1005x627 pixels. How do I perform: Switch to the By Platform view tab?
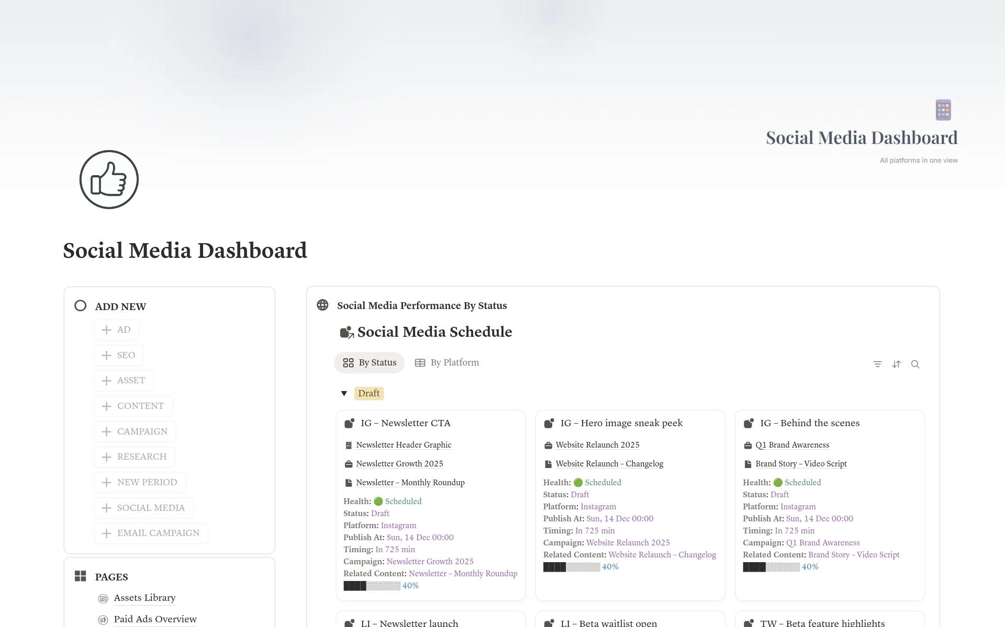tap(447, 362)
